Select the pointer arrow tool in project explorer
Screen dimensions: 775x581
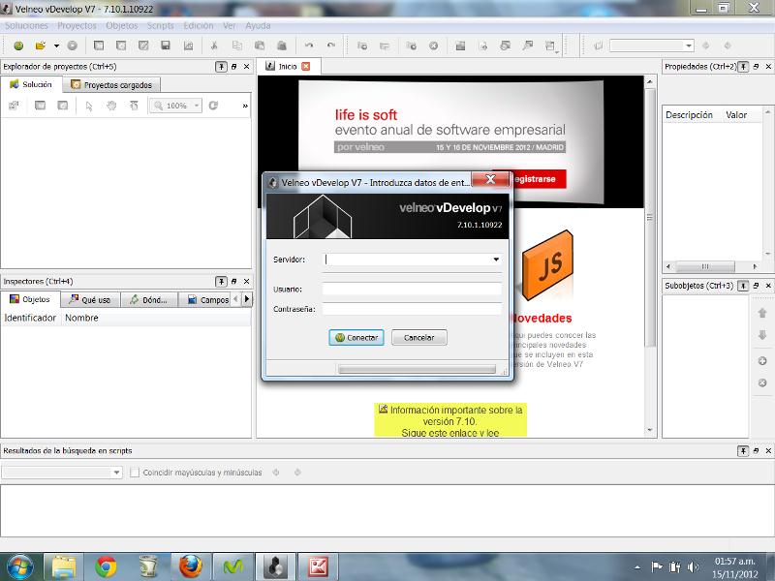click(89, 106)
